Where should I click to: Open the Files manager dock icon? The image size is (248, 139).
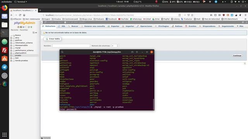pyautogui.click(x=4, y=25)
